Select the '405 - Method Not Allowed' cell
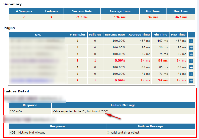This screenshot has width=199, height=139. point(57,133)
